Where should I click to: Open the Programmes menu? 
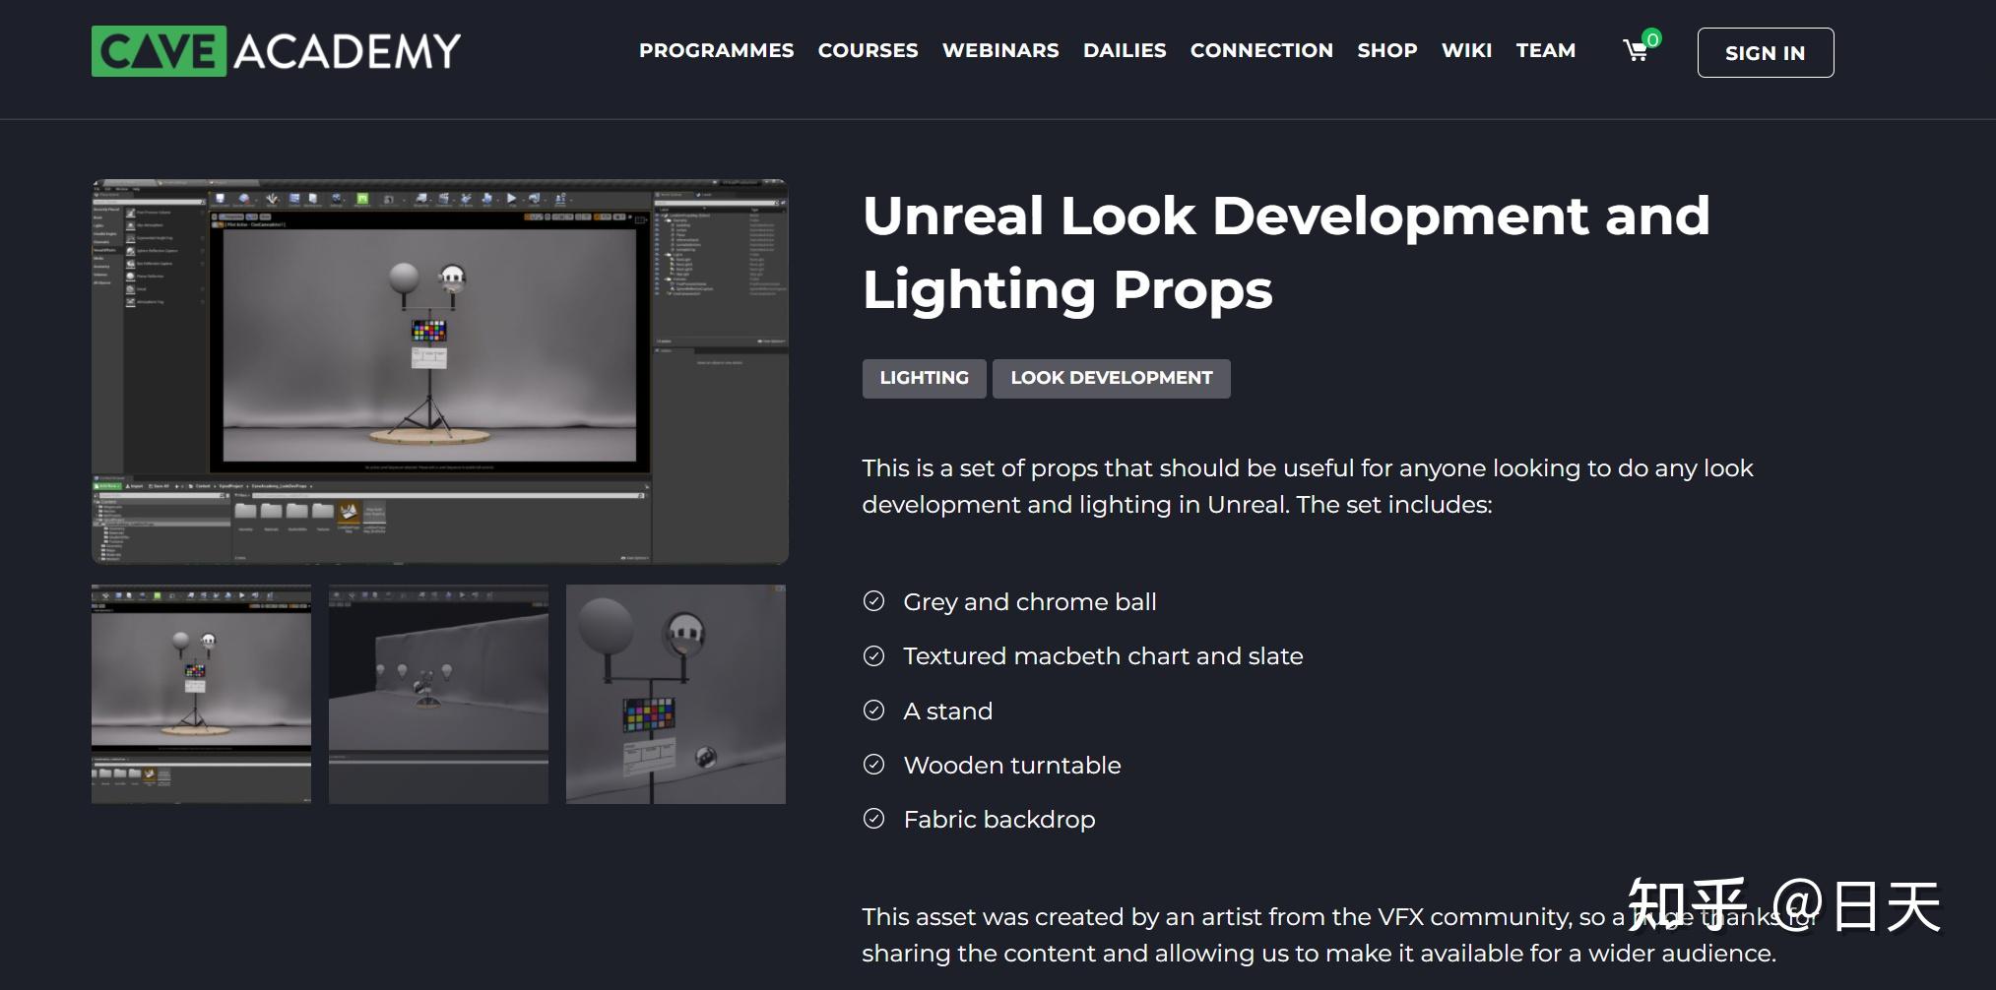(716, 50)
